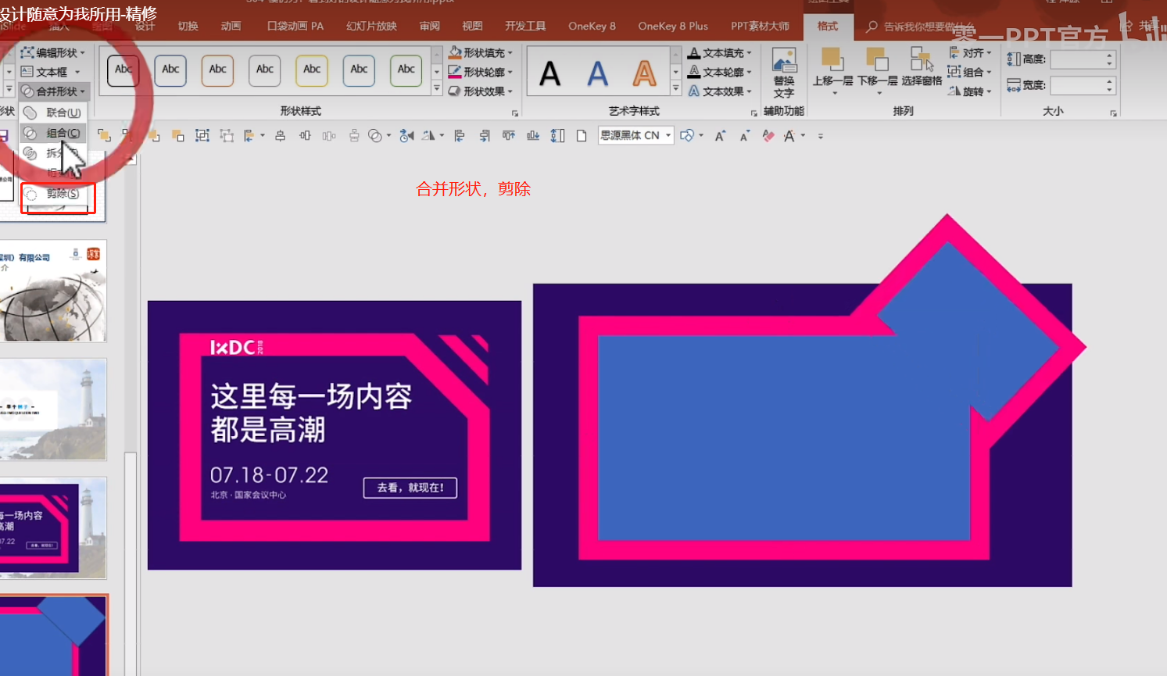
Task: Apply the first black-outline Abc shape style
Action: point(124,70)
